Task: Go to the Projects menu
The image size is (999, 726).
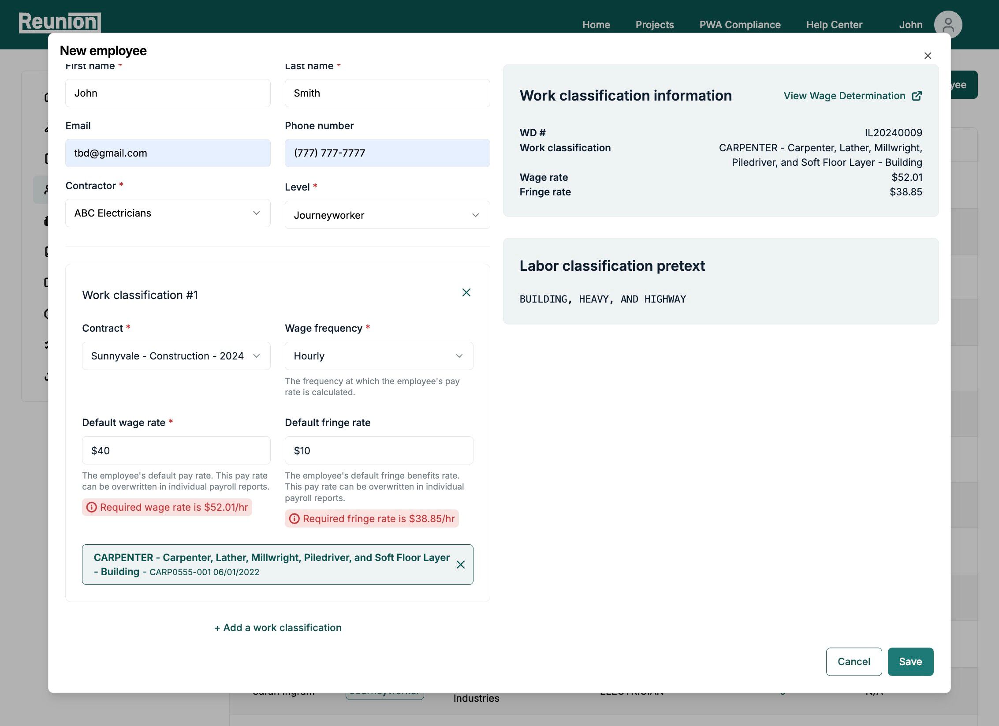Action: tap(654, 25)
